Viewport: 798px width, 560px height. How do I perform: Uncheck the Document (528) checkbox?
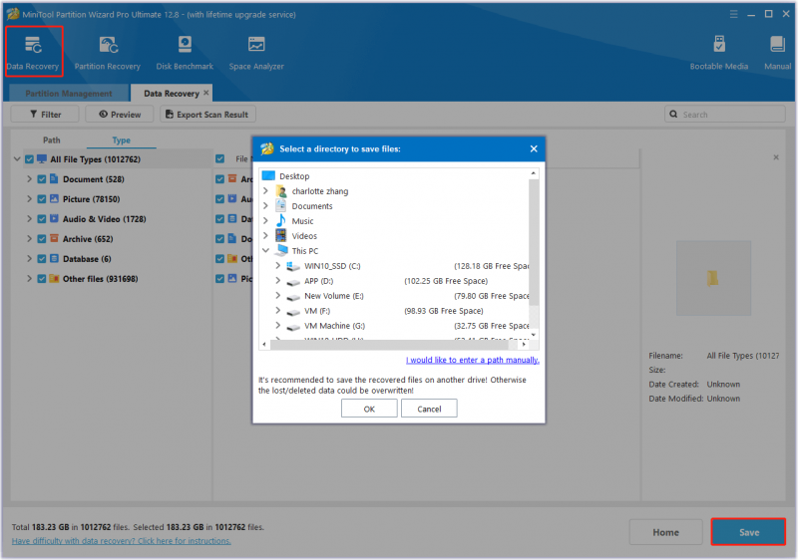point(42,179)
